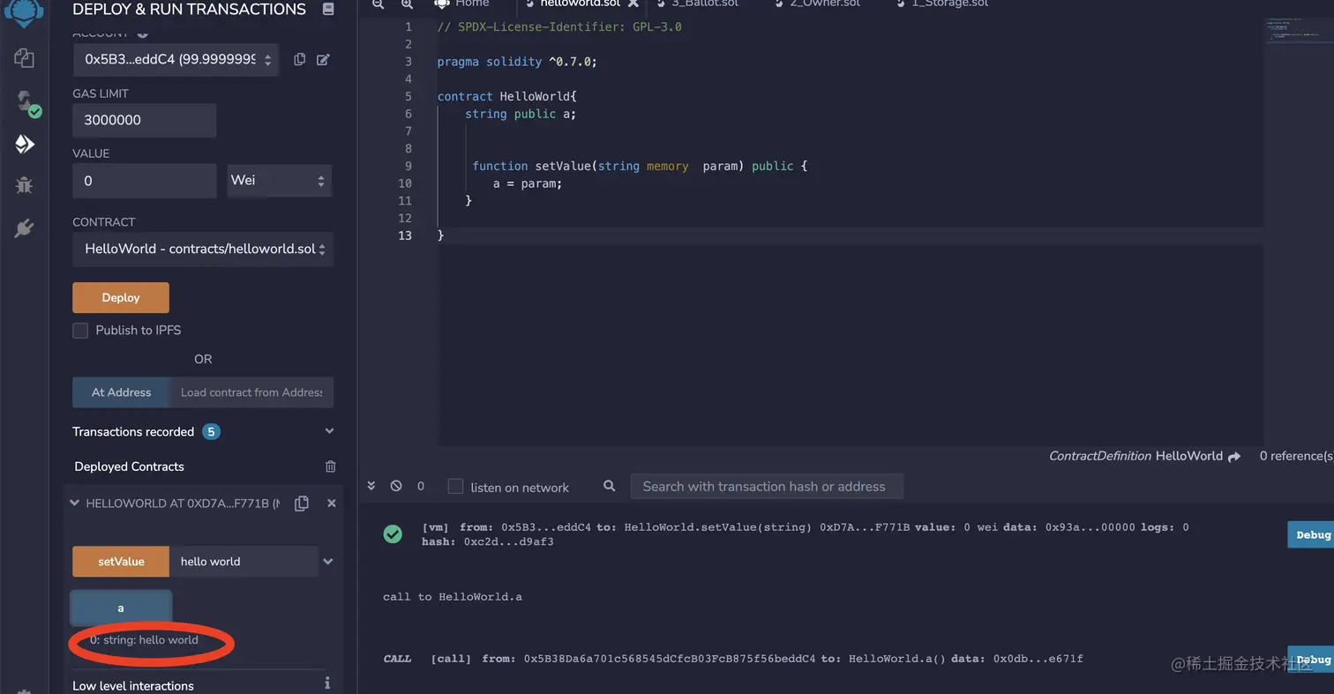
Task: Click the '0: string: hello world' output
Action: [144, 639]
